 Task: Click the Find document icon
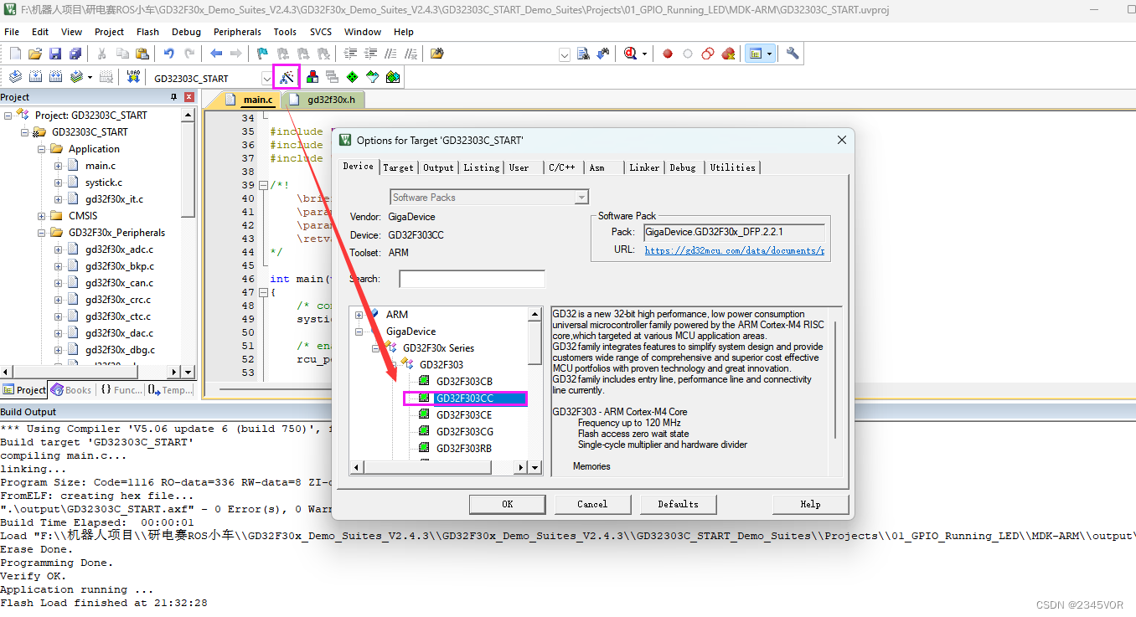click(583, 54)
